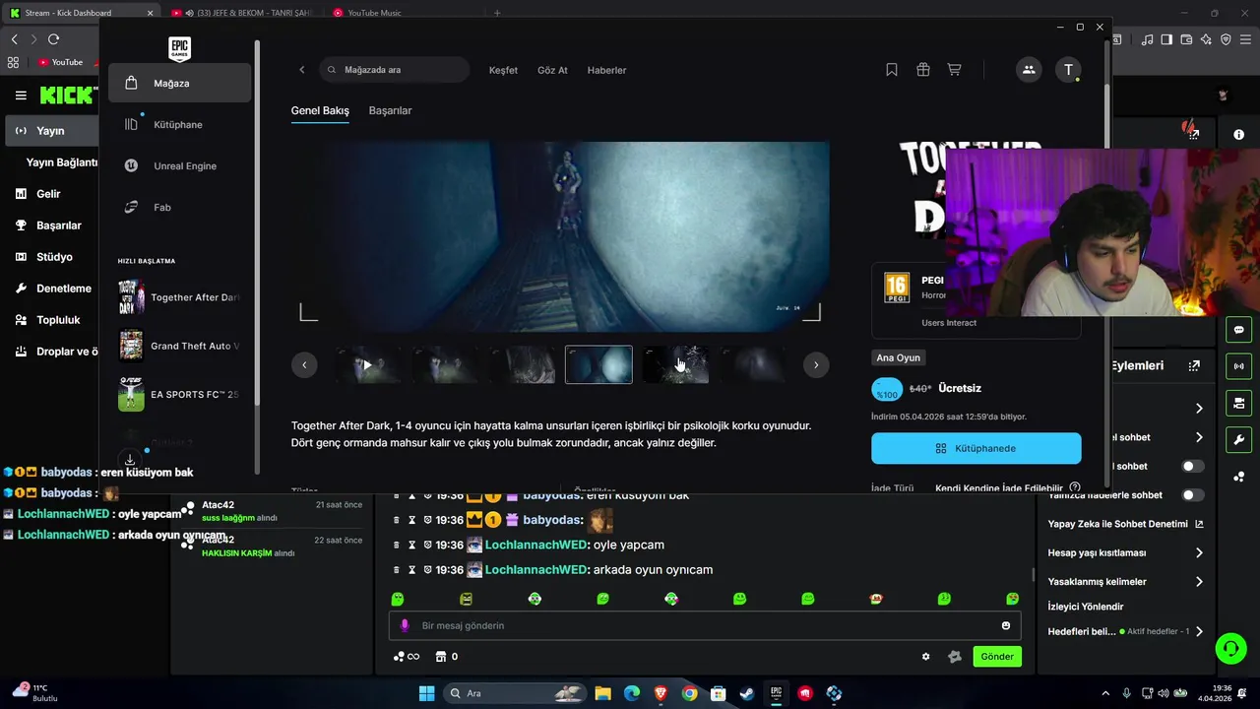
Task: Open Haberler in the Epic store header
Action: [606, 70]
